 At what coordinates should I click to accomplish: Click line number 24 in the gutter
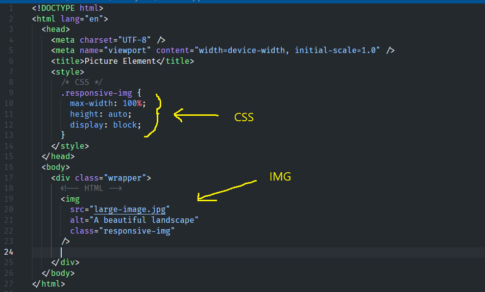9,252
